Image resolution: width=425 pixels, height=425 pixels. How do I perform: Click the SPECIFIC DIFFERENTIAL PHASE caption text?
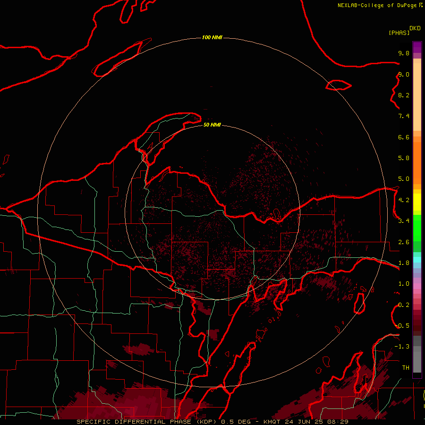click(x=134, y=422)
